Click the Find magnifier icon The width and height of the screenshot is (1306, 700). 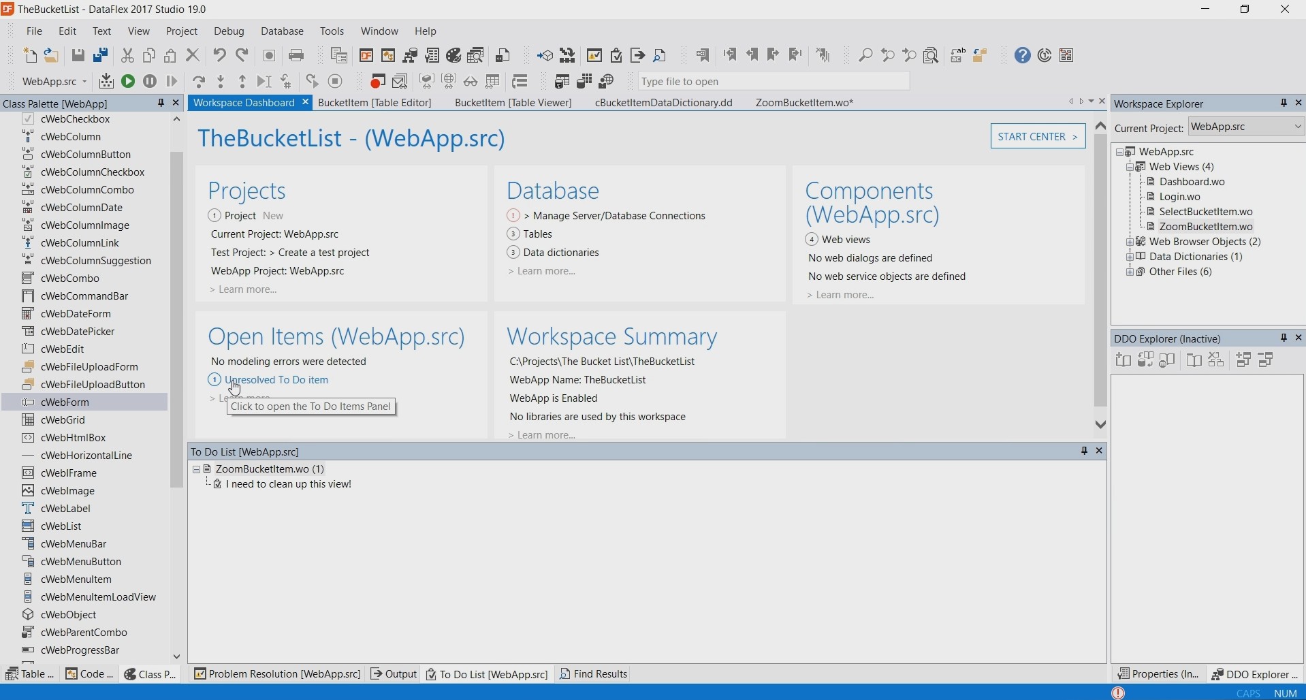[x=865, y=56]
